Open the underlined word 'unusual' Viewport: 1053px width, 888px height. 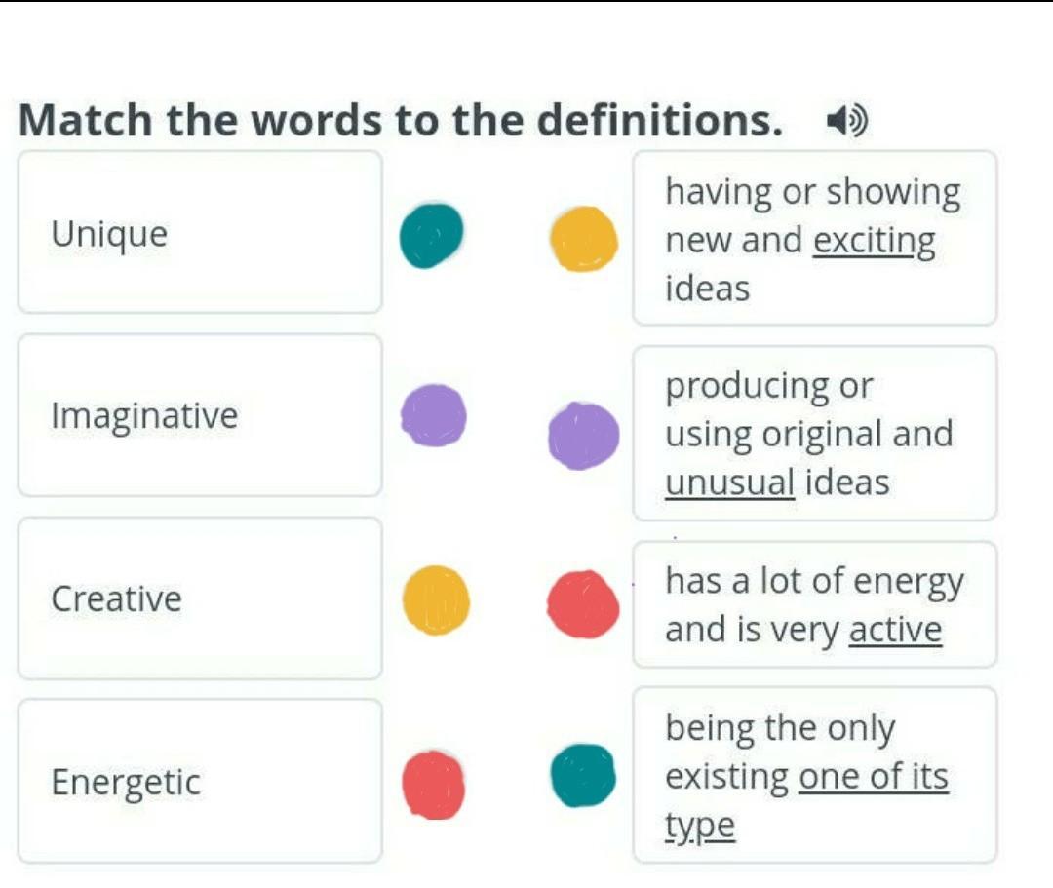(730, 483)
